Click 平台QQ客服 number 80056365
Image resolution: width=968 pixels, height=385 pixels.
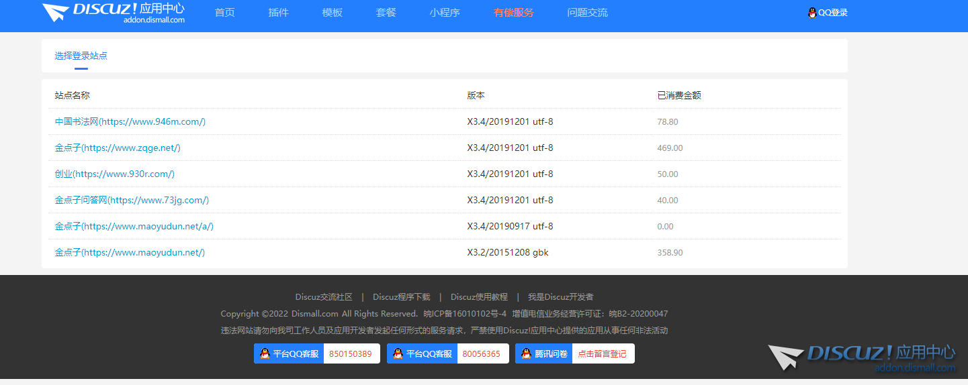[x=481, y=353]
